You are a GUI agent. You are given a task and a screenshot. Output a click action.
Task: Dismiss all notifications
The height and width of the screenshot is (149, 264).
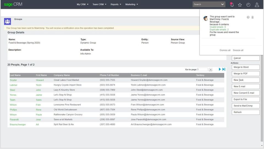coord(225,50)
